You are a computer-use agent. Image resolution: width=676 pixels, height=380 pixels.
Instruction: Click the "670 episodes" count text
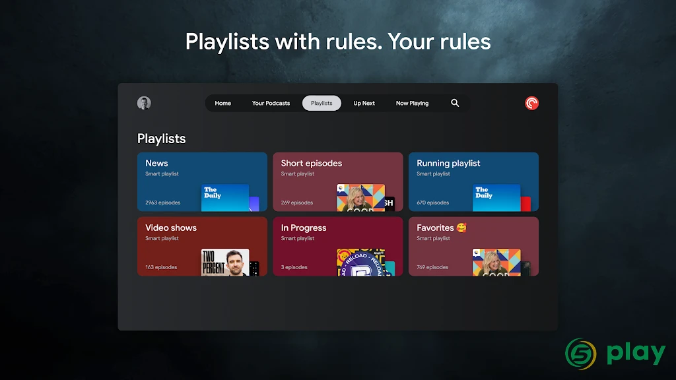point(432,203)
